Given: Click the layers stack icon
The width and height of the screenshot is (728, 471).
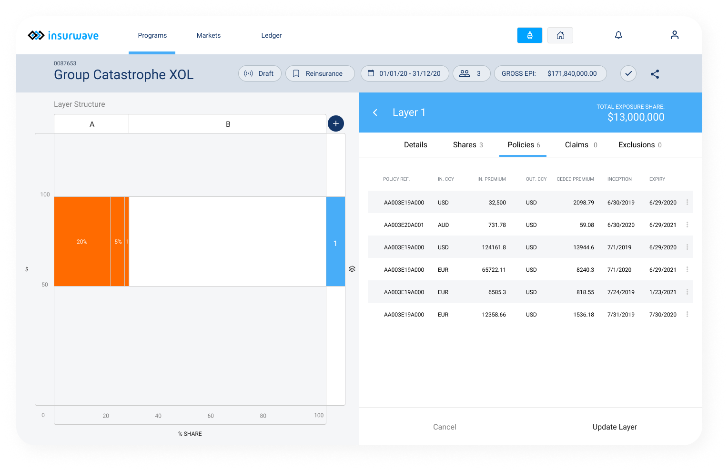Looking at the screenshot, I should (x=352, y=269).
